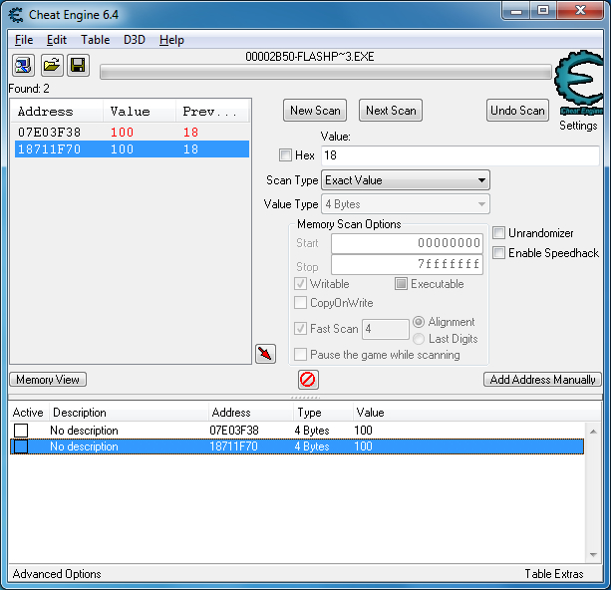This screenshot has height=590, width=611.
Task: Click the Undo Scan button
Action: tap(517, 111)
